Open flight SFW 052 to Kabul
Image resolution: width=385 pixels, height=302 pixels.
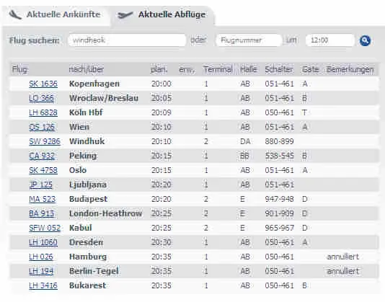pos(45,228)
